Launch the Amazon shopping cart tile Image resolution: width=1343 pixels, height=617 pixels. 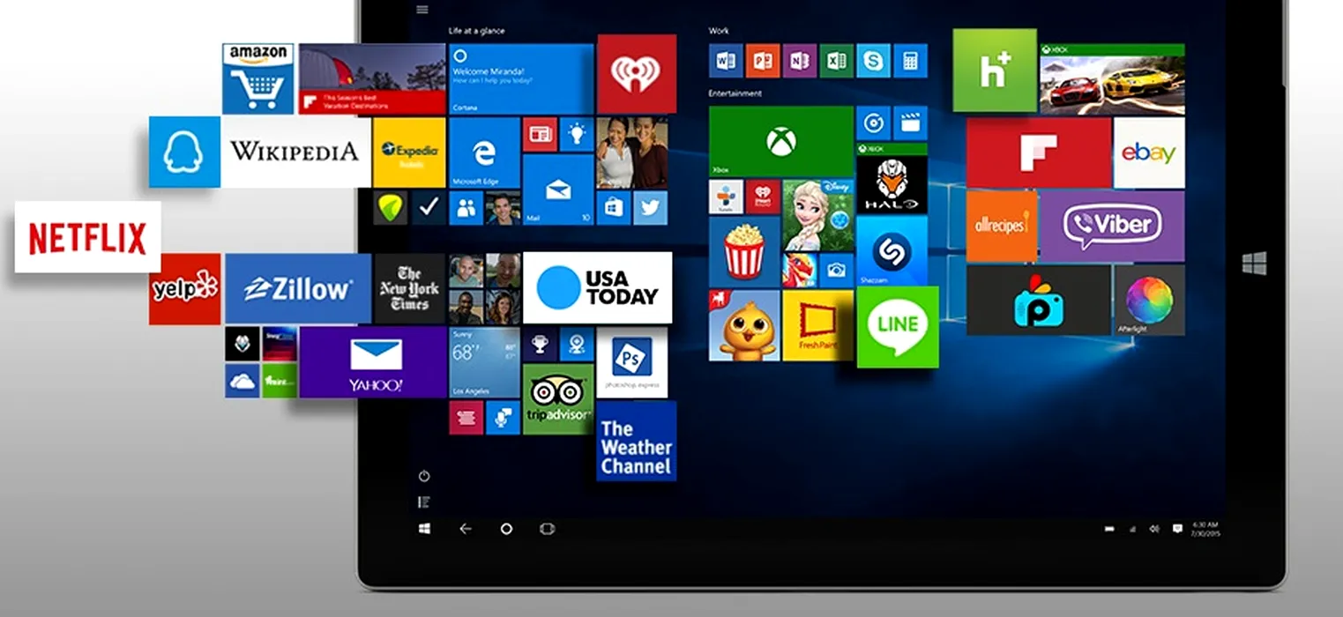257,79
